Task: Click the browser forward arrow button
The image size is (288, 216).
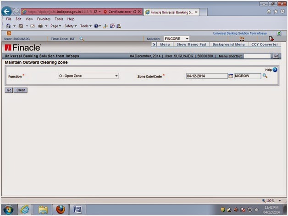Action: 16,11
